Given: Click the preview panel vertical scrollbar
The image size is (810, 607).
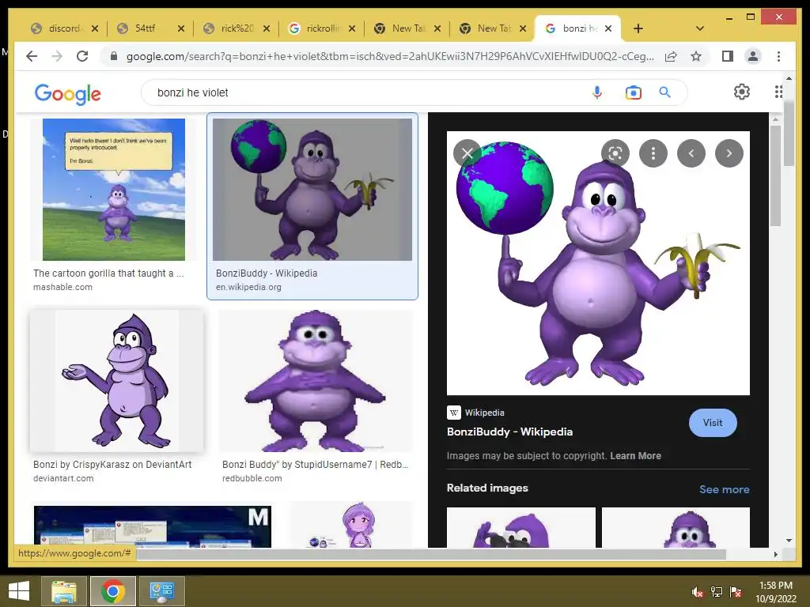Looking at the screenshot, I should click(775, 175).
